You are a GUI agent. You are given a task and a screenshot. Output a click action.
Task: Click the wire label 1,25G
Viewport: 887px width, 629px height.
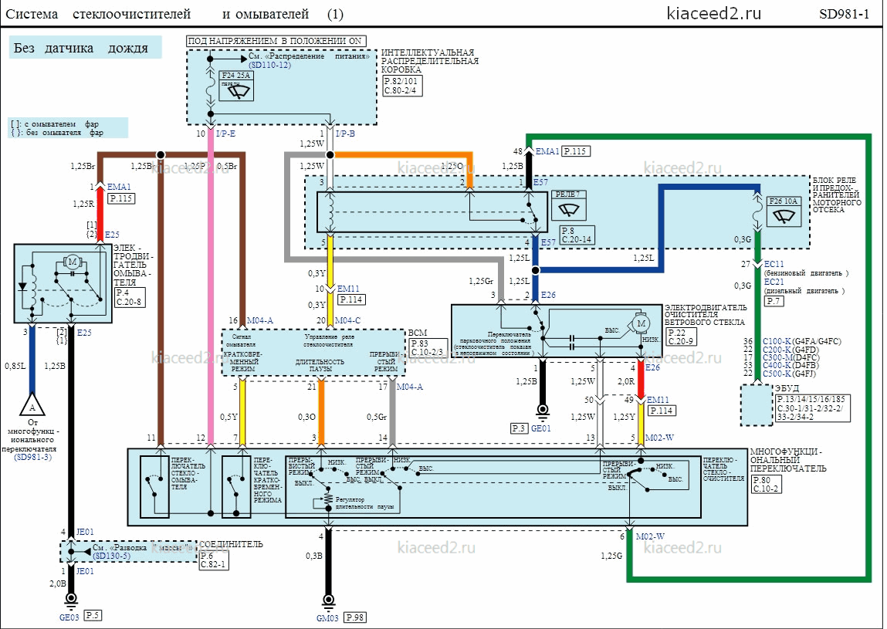click(611, 556)
